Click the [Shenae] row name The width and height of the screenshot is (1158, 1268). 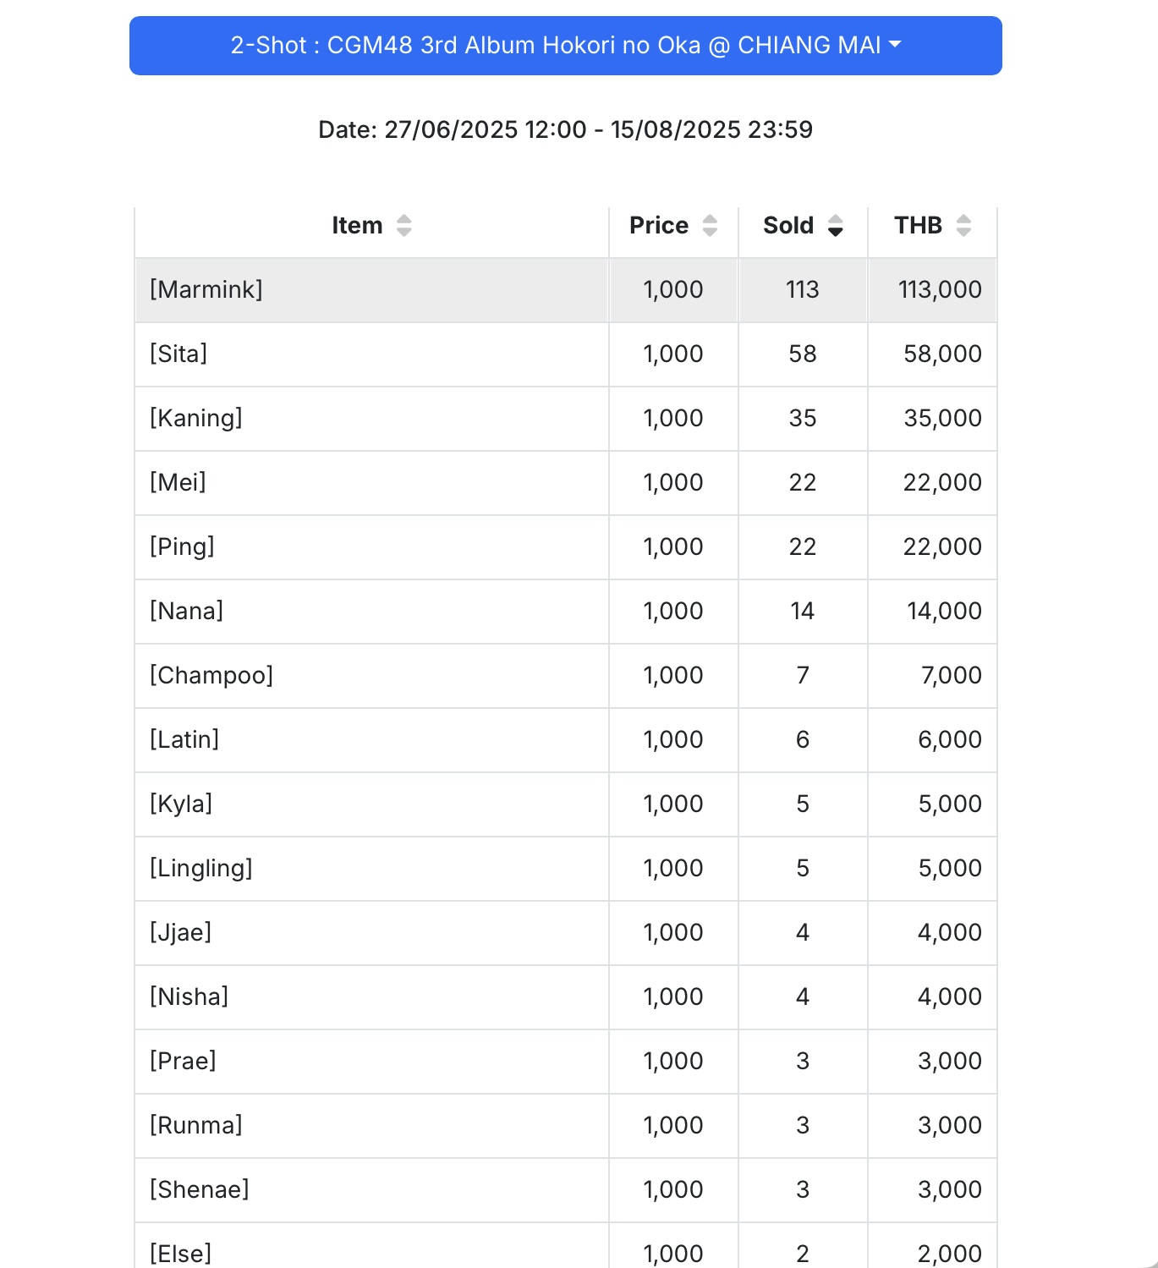(x=200, y=1190)
